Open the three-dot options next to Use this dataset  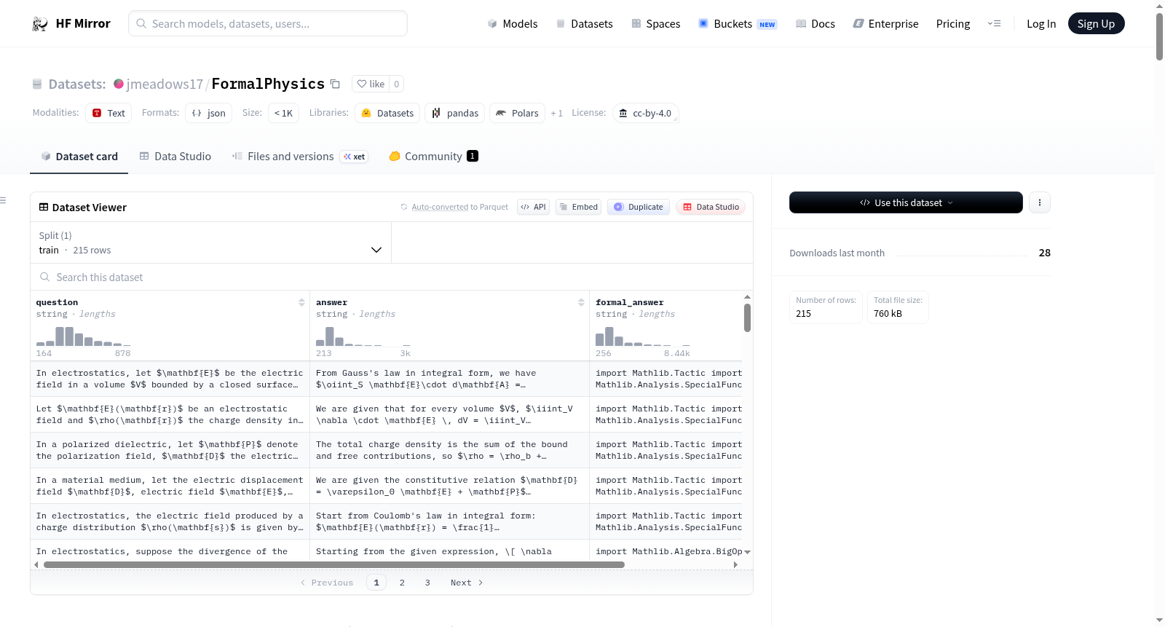(1040, 202)
